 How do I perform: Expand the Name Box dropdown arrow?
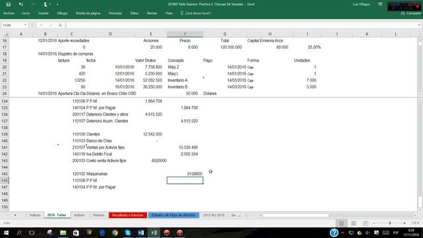coord(25,25)
